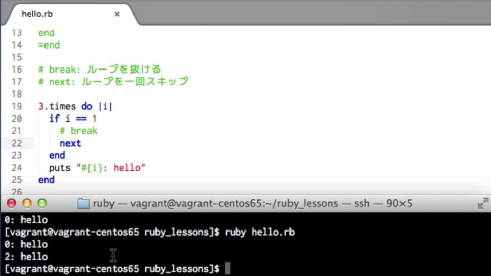The height and width of the screenshot is (276, 491).
Task: Click the '0: hello' output below the ruby hello.rb command
Action: 26,244
